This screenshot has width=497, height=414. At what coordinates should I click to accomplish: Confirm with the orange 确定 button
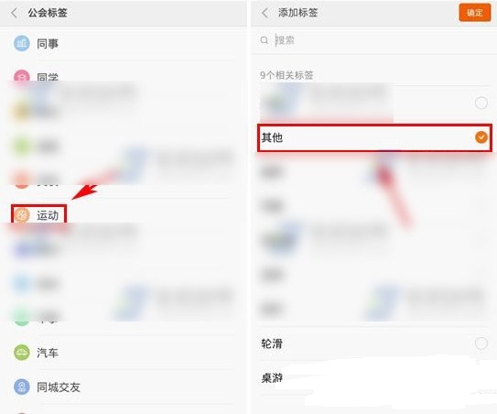point(474,13)
